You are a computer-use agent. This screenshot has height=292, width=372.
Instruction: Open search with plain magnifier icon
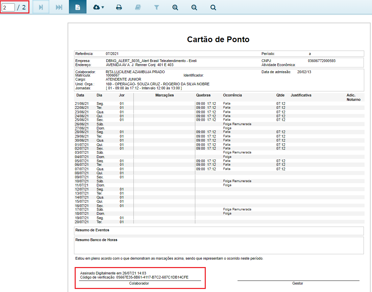(x=213, y=7)
